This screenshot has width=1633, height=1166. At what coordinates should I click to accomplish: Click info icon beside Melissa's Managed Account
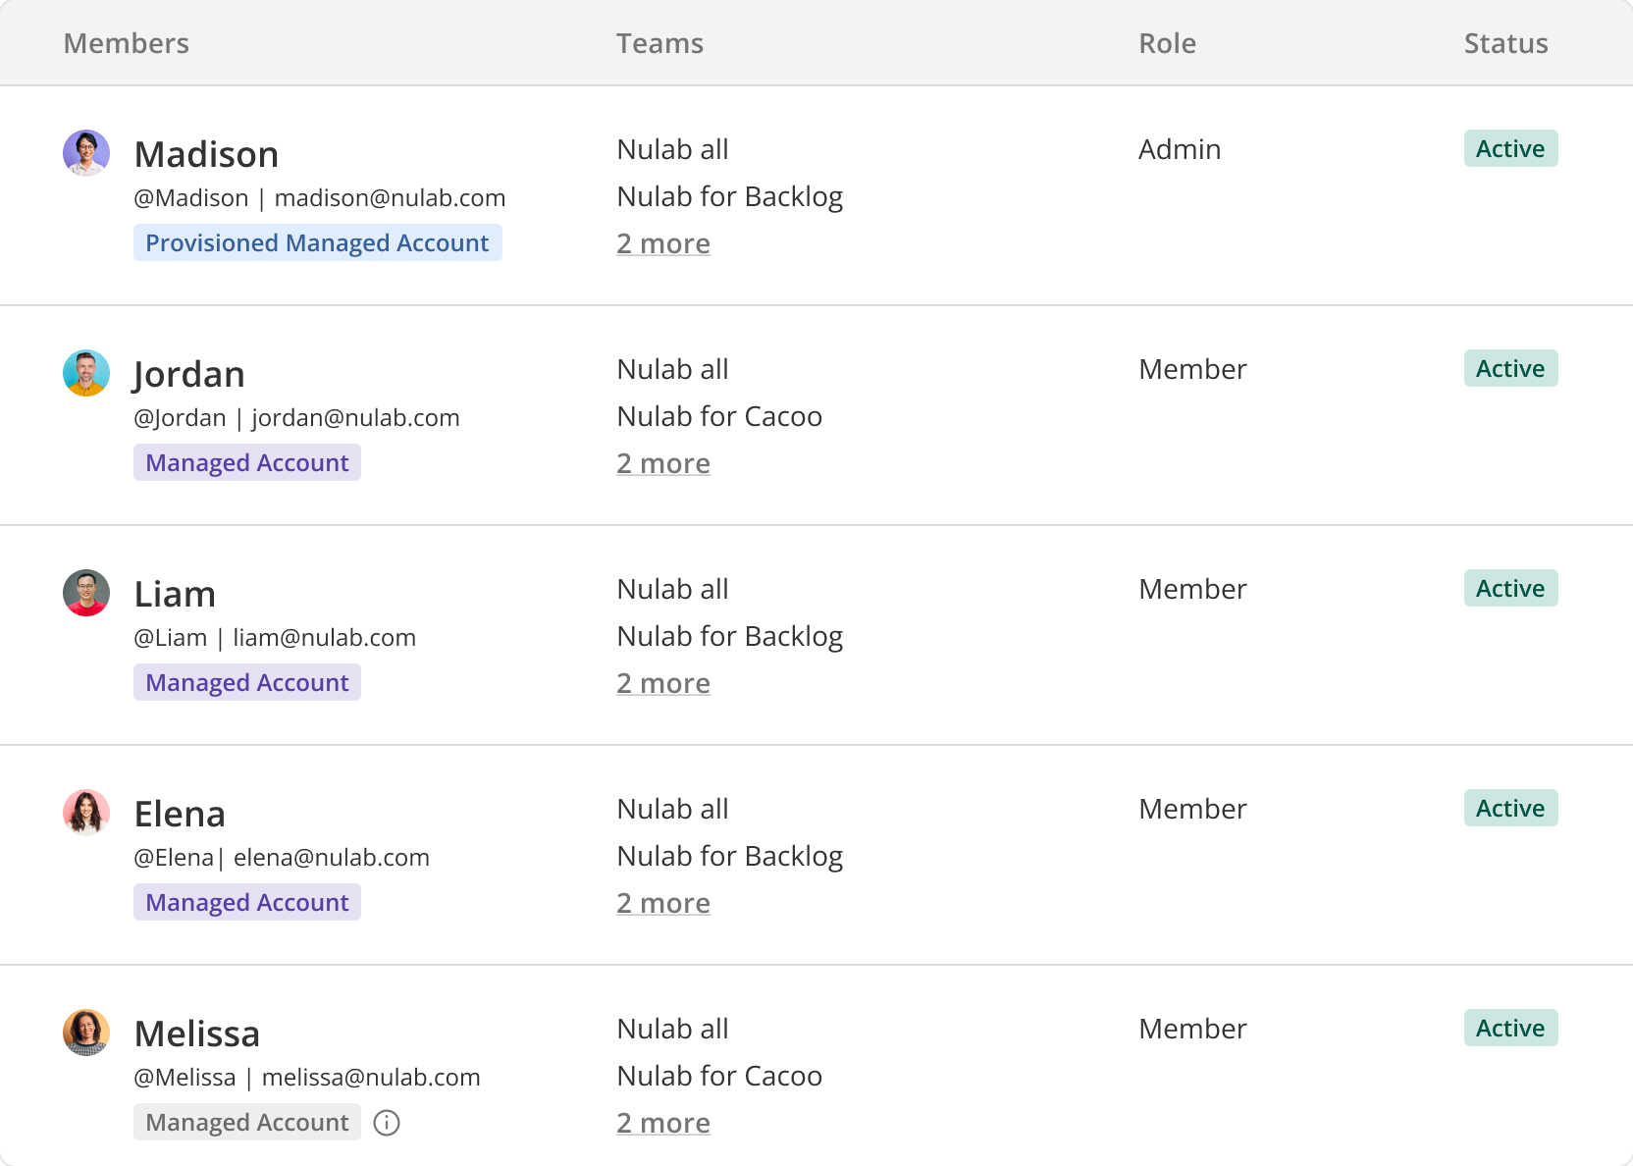point(387,1123)
